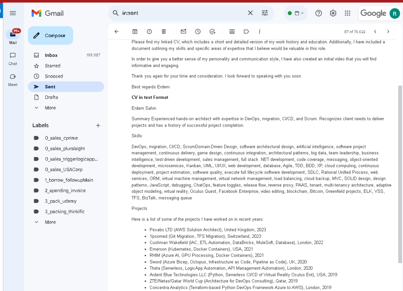
Task: Report spam with the exclamation icon
Action: [x=149, y=32]
